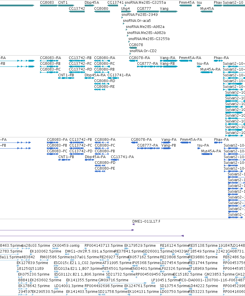This screenshot has width=245, height=296.
Task: Click the CG8078-PA protein label
Action: coord(141,139)
